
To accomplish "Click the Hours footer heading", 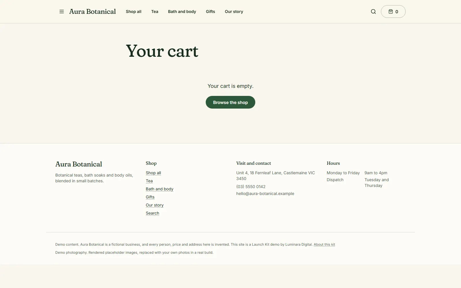I will point(333,163).
